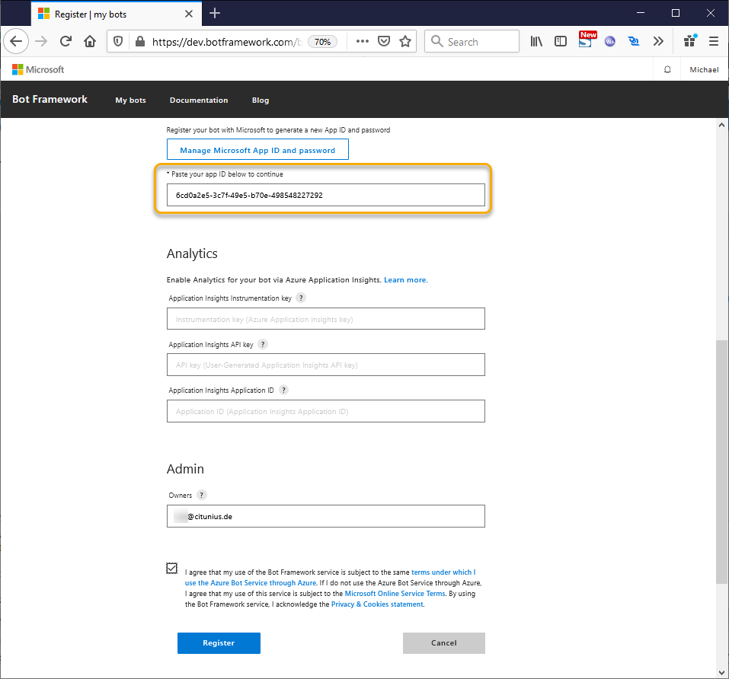The image size is (729, 679).
Task: Click the page scrollbar up arrow
Action: tap(721, 125)
